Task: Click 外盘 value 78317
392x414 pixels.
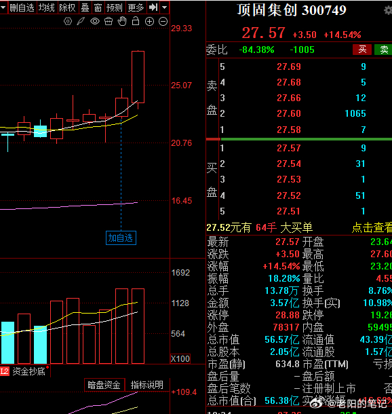Action: pyautogui.click(x=286, y=327)
